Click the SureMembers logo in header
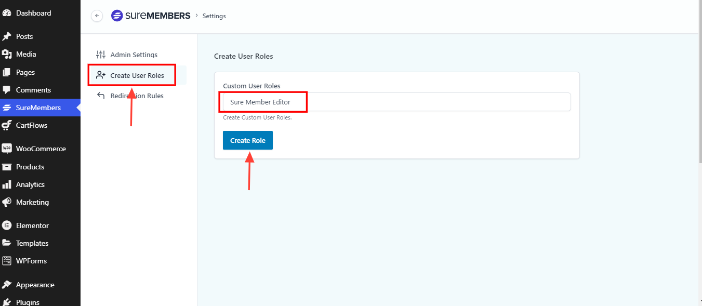Viewport: 702px width, 306px height. coord(151,16)
